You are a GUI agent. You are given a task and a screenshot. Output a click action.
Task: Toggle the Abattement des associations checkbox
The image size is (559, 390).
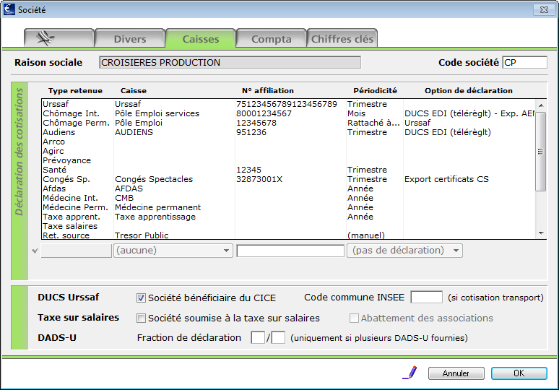point(354,318)
